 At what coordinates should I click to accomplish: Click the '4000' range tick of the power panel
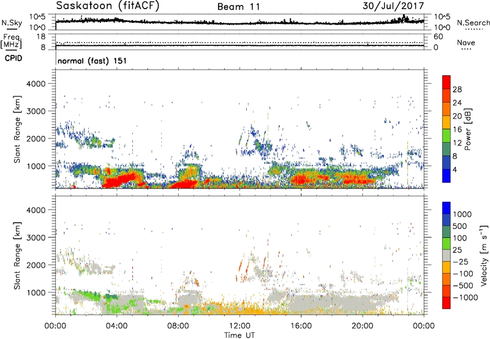coord(36,84)
